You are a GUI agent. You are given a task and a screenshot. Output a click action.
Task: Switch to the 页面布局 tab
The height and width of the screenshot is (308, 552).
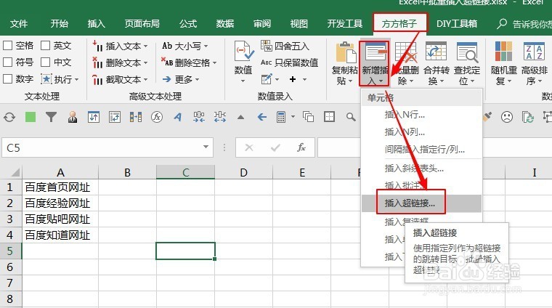point(142,23)
